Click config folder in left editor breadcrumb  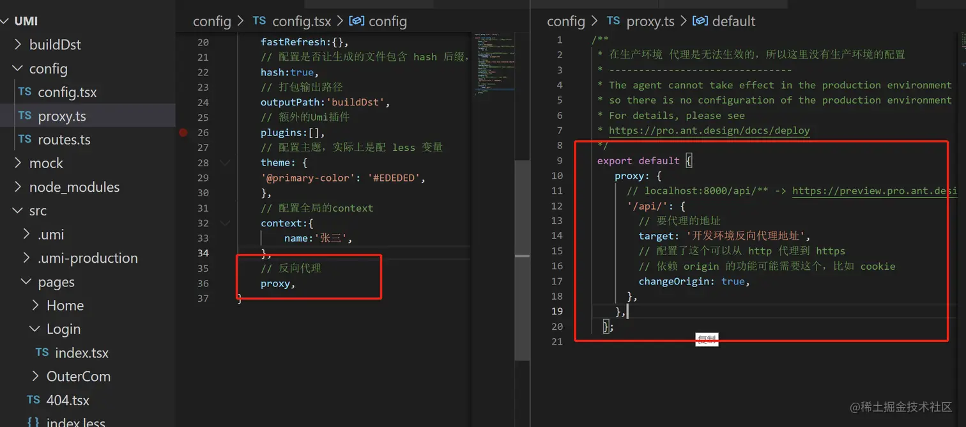(212, 21)
